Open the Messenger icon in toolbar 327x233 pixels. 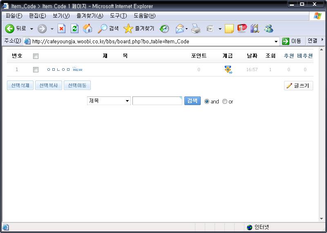coord(269,29)
